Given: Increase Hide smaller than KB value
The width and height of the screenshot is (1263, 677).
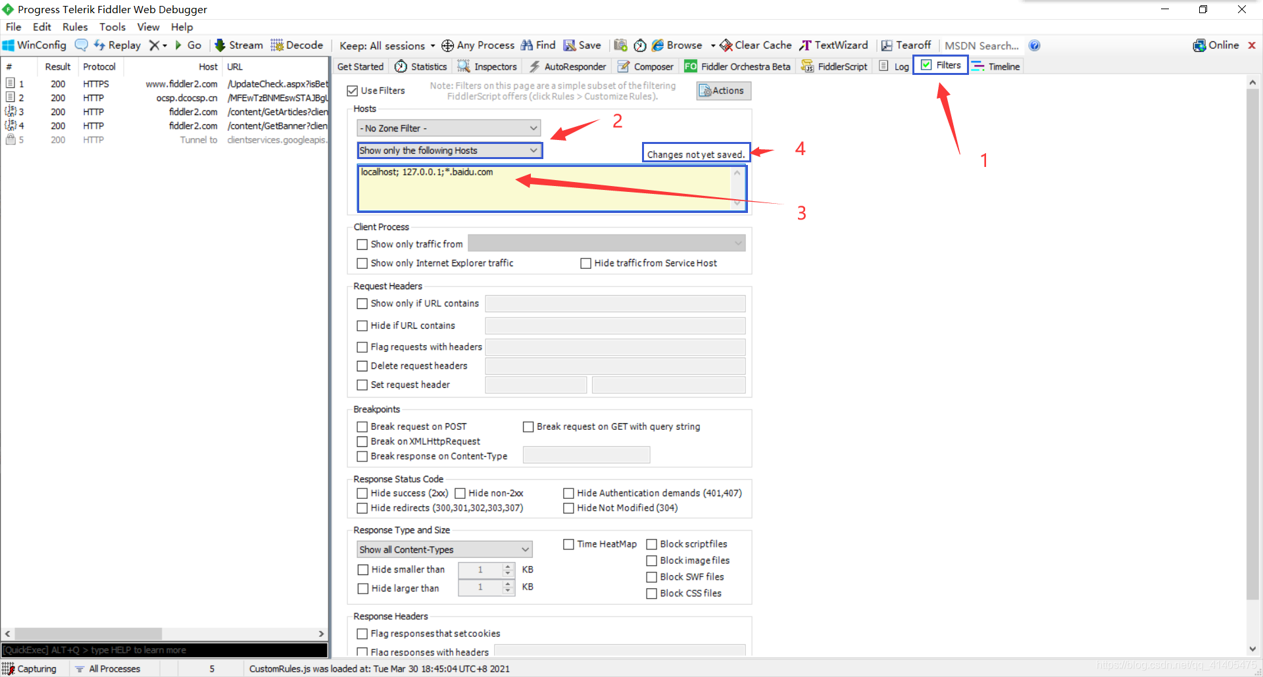Looking at the screenshot, I should (508, 566).
